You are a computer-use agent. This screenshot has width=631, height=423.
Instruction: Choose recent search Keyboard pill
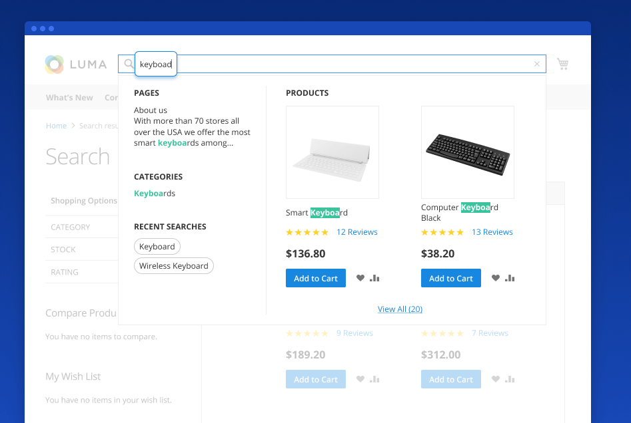(157, 246)
